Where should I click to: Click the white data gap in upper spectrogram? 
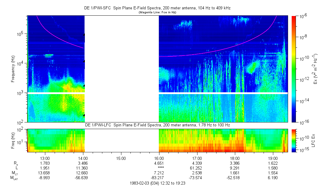(x=121, y=69)
